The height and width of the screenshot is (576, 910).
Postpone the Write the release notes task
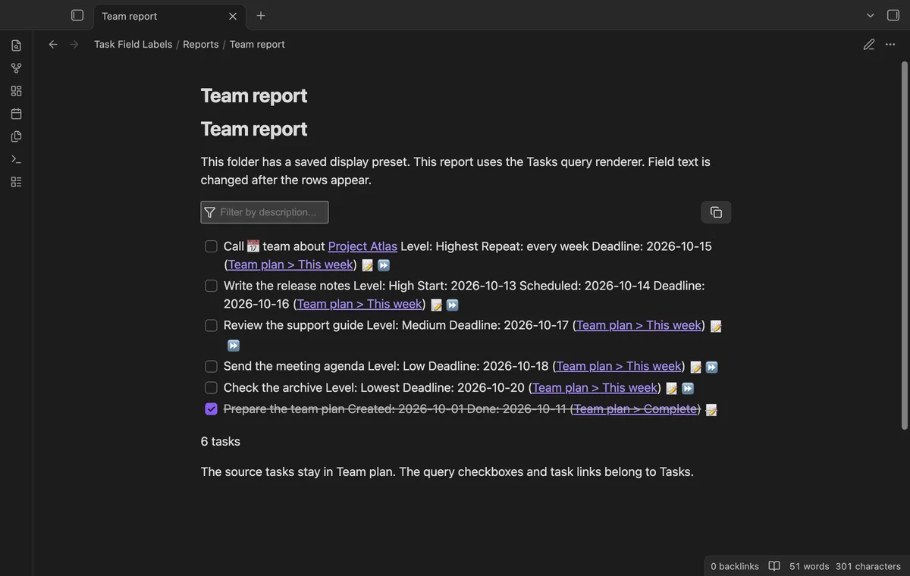click(453, 305)
